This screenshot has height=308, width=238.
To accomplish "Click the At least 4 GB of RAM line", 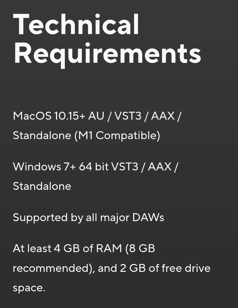I will [84, 248].
